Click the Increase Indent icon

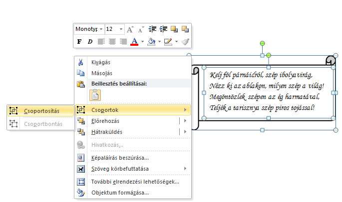tap(163, 29)
